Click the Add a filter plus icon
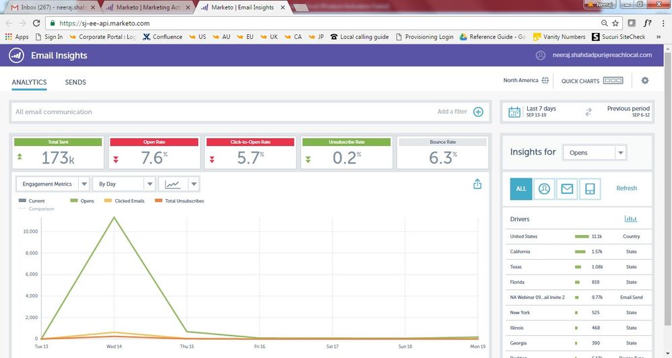672x358 pixels. pos(478,112)
